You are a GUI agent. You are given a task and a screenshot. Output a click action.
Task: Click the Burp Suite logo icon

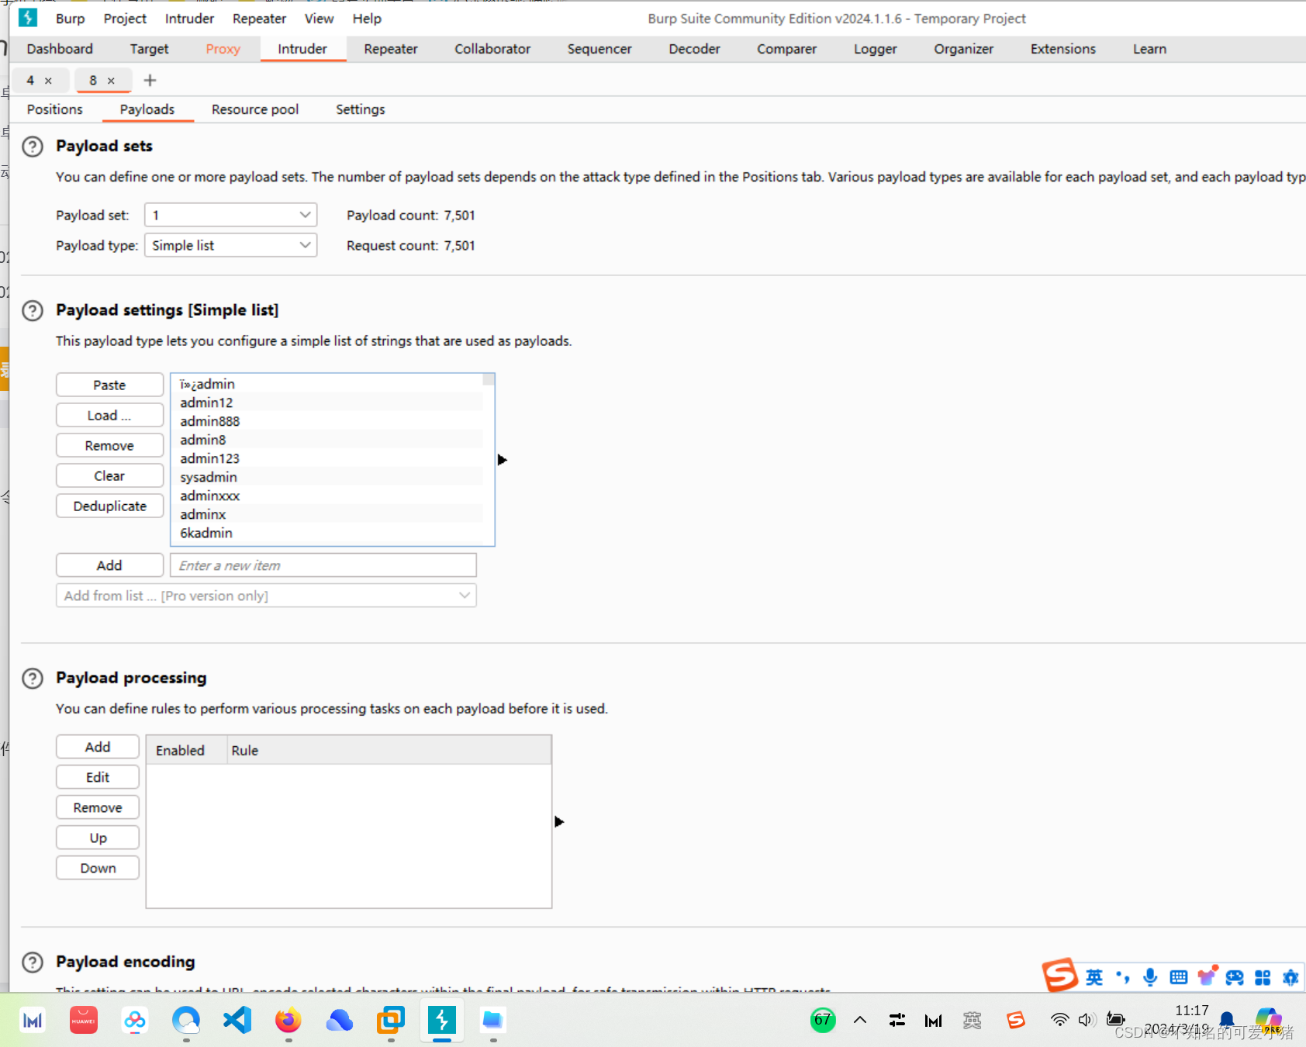coord(28,18)
